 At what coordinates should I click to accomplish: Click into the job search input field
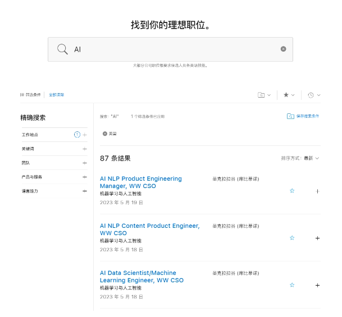tap(174, 49)
